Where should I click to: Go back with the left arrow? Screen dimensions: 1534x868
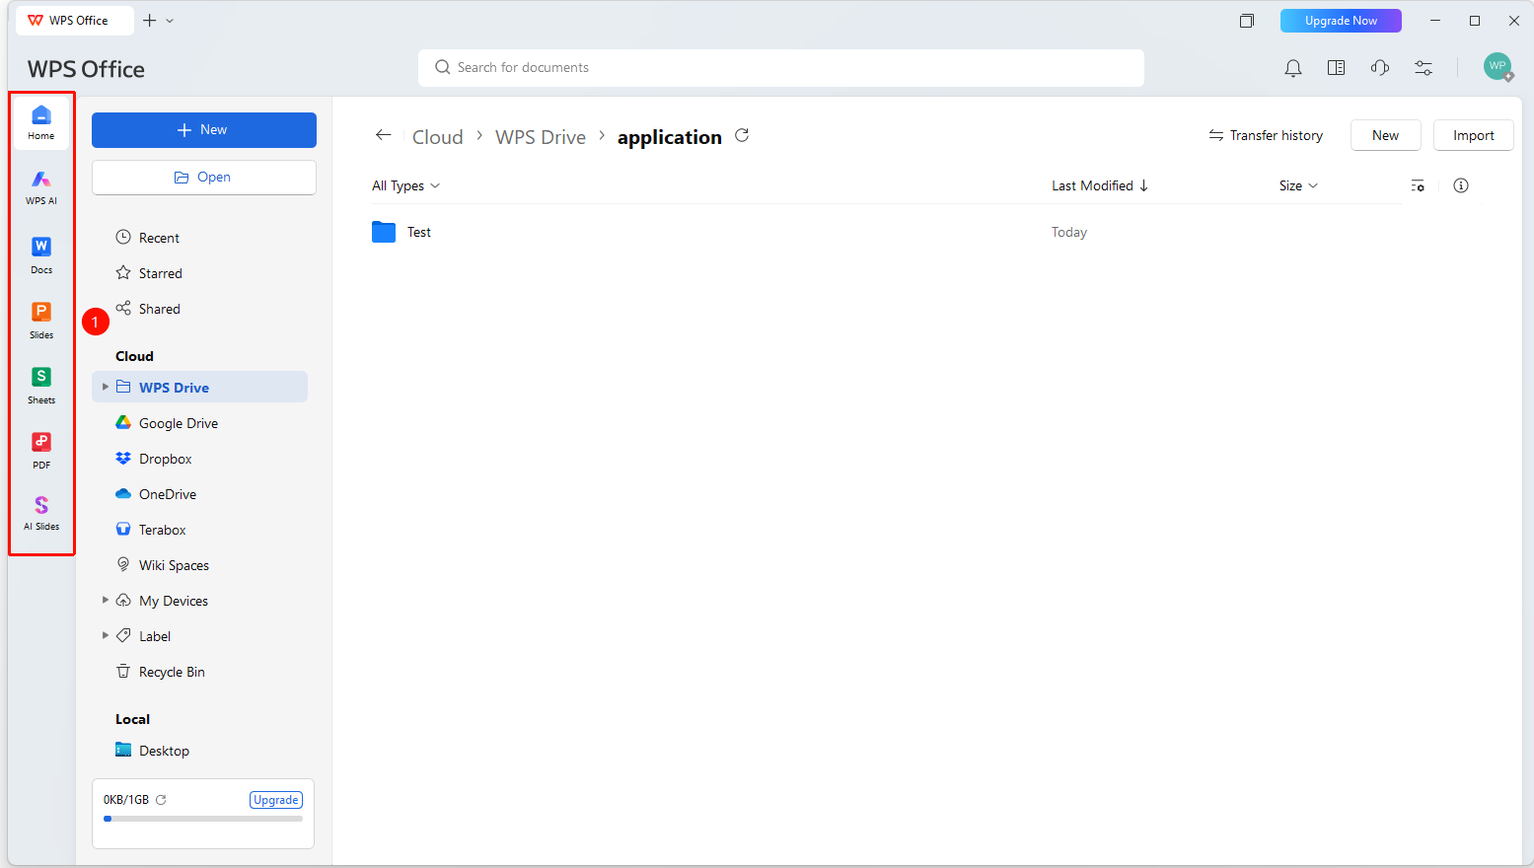coord(384,135)
